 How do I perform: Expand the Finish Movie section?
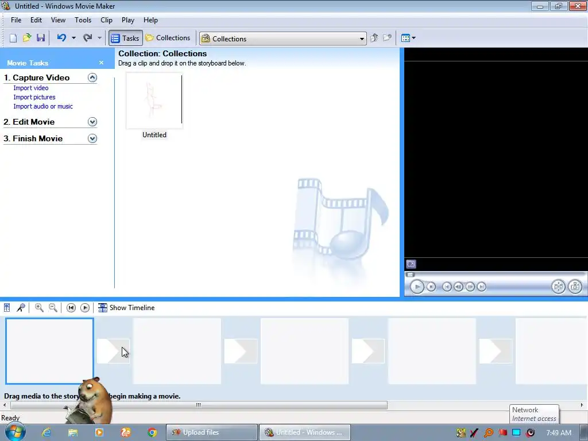click(92, 138)
